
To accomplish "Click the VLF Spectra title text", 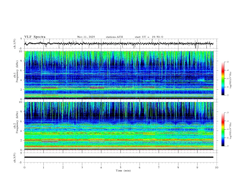I will [35, 37].
